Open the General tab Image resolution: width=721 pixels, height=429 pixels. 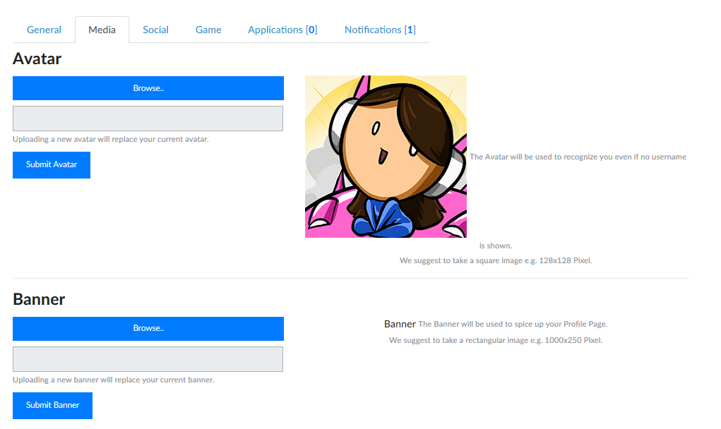point(44,30)
